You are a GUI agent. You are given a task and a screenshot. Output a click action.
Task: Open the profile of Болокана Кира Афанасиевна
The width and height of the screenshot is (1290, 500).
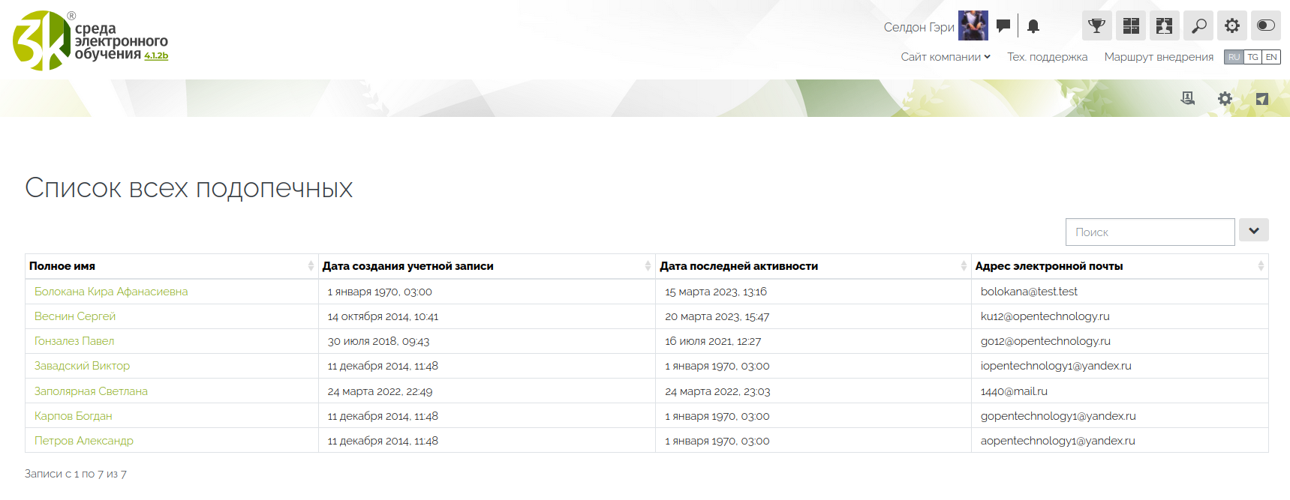(111, 292)
